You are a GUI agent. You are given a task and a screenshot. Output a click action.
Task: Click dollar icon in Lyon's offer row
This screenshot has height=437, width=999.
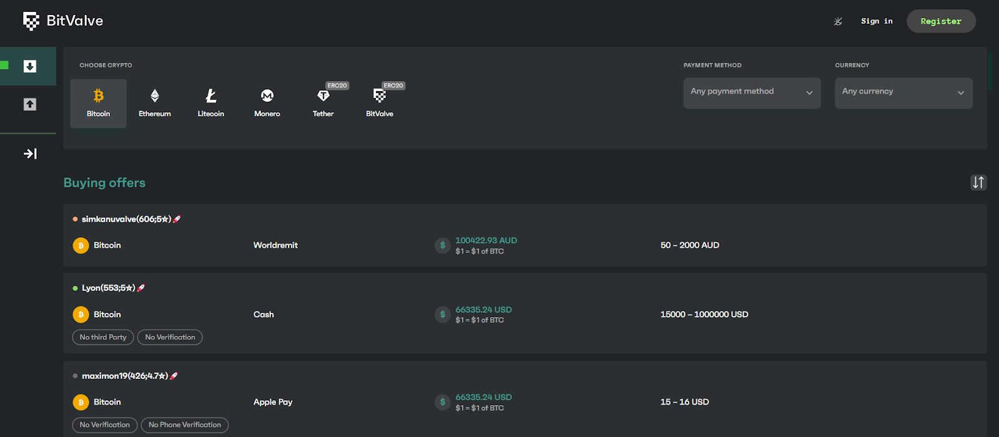[x=443, y=314]
